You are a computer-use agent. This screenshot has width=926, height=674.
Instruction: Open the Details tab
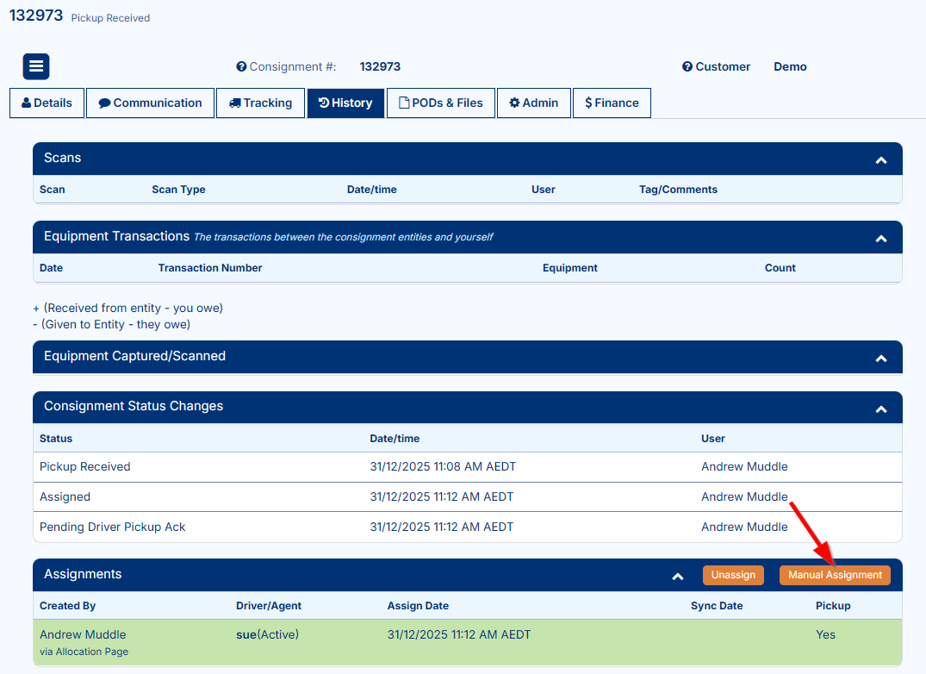[x=47, y=103]
